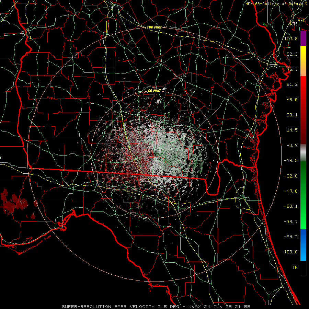Select the -94.2 scale value
This screenshot has width=309, height=309.
click(291, 237)
